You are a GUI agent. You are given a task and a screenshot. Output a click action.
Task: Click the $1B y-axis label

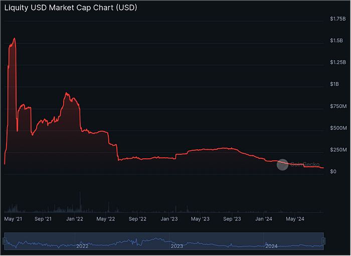click(334, 84)
